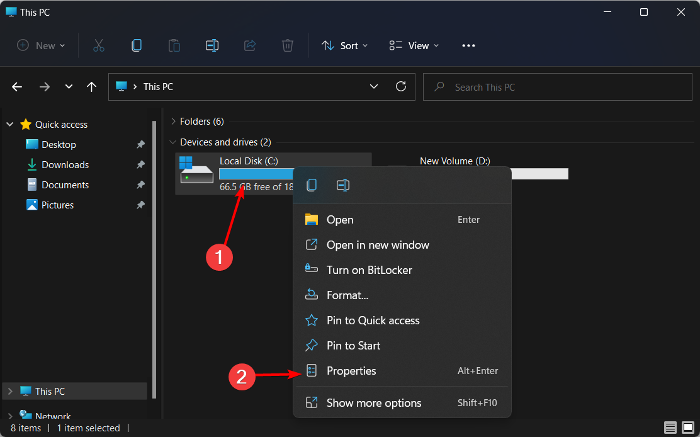Click the Delete trash icon
This screenshot has height=437, width=700.
(x=288, y=45)
